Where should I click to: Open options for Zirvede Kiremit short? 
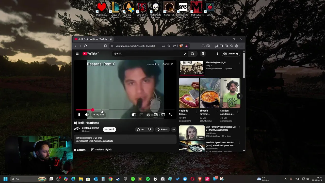pyautogui.click(x=217, y=112)
